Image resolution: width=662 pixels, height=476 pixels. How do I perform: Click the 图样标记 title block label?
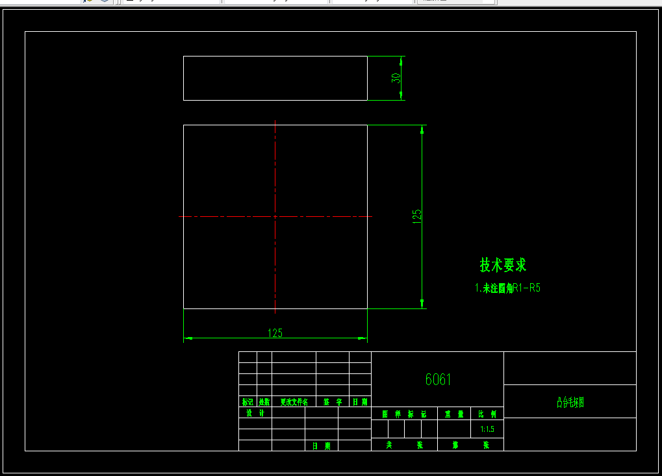405,414
